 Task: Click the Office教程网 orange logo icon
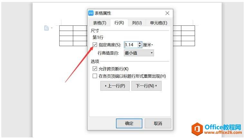pos(197,129)
